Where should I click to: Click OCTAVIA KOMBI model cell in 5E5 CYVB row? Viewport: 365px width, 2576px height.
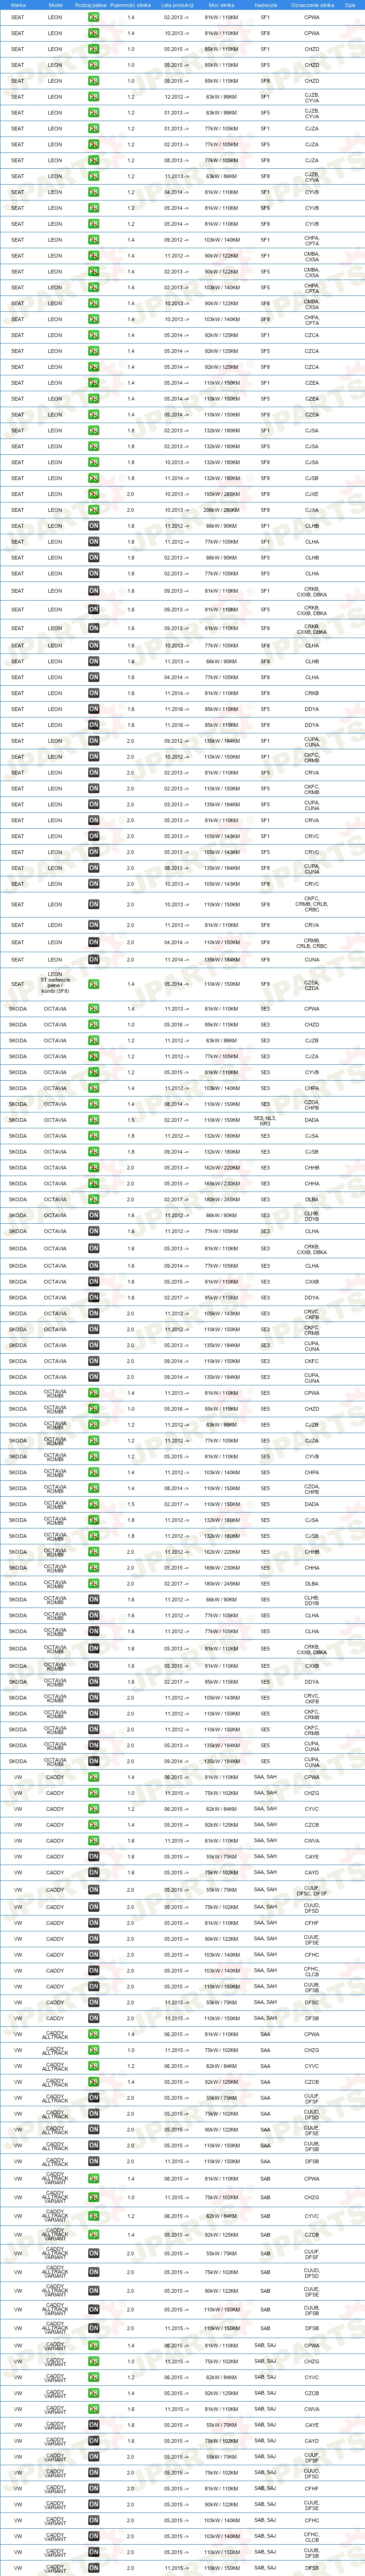coord(55,1457)
